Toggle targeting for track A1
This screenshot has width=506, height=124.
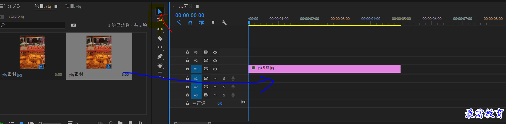click(x=196, y=78)
